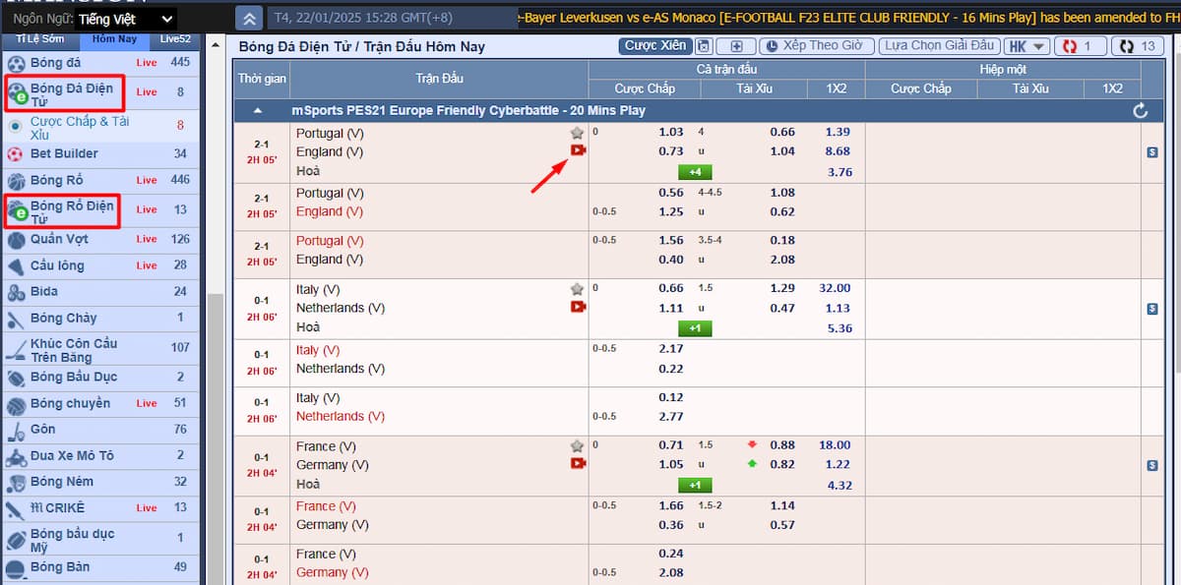This screenshot has height=585, width=1181.
Task: Collapse top panel with double-chevron button
Action: [251, 19]
